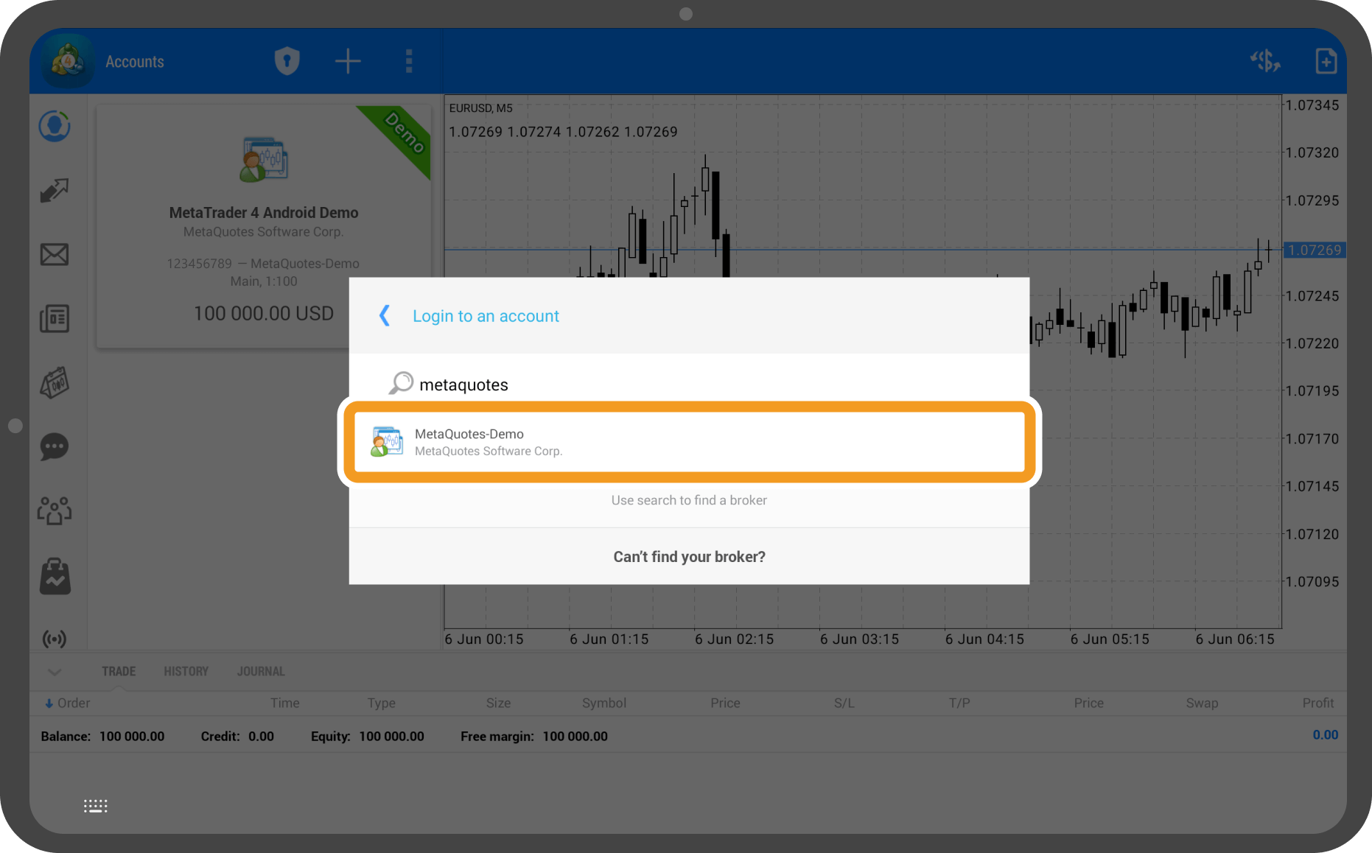Click the Symbol column header
Screen dimensions: 1372x853
pos(604,703)
